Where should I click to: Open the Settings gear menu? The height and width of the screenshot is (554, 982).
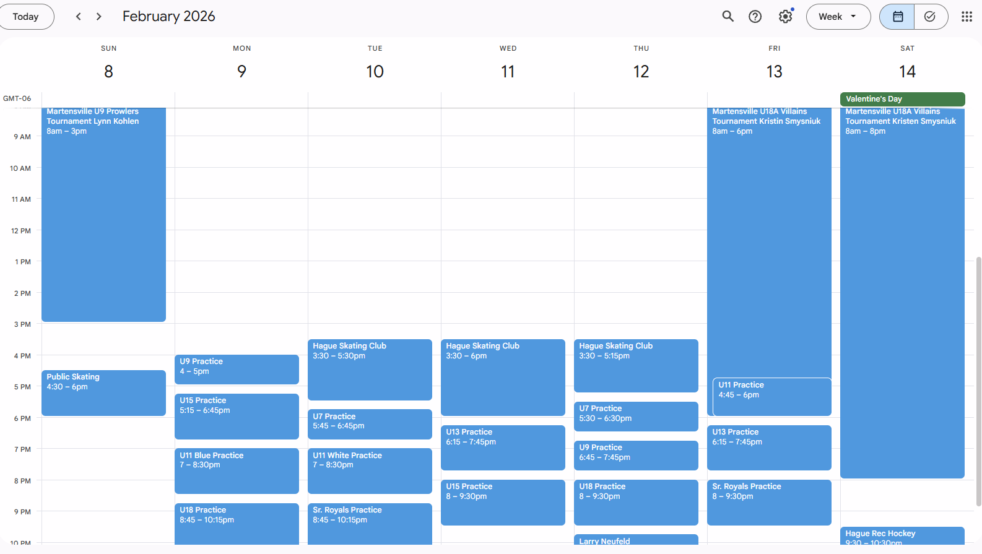point(785,17)
